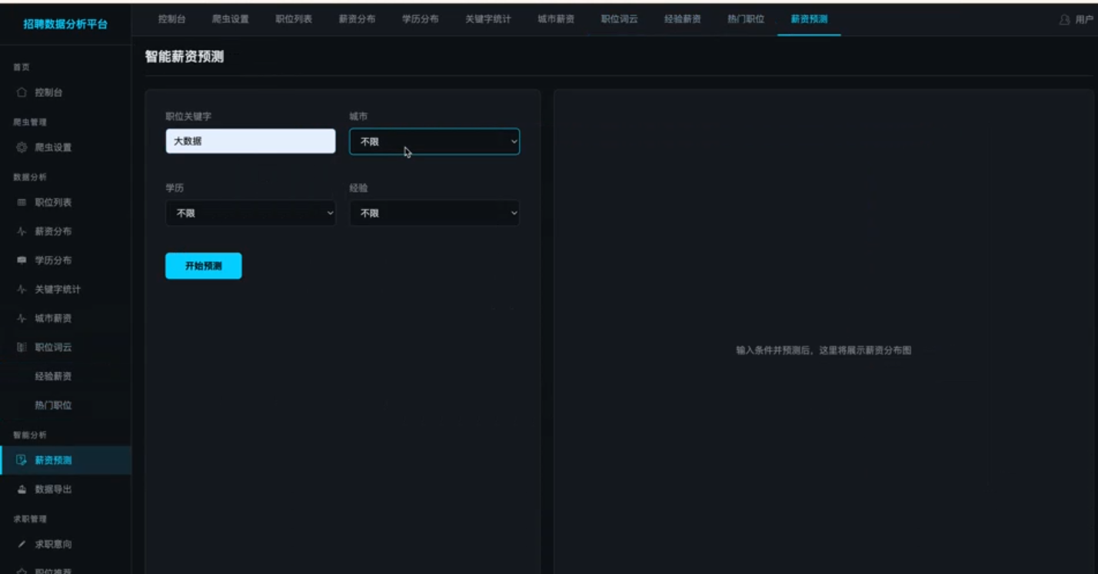The width and height of the screenshot is (1098, 574).
Task: Switch to the 学历分布 top tab
Action: pos(420,19)
